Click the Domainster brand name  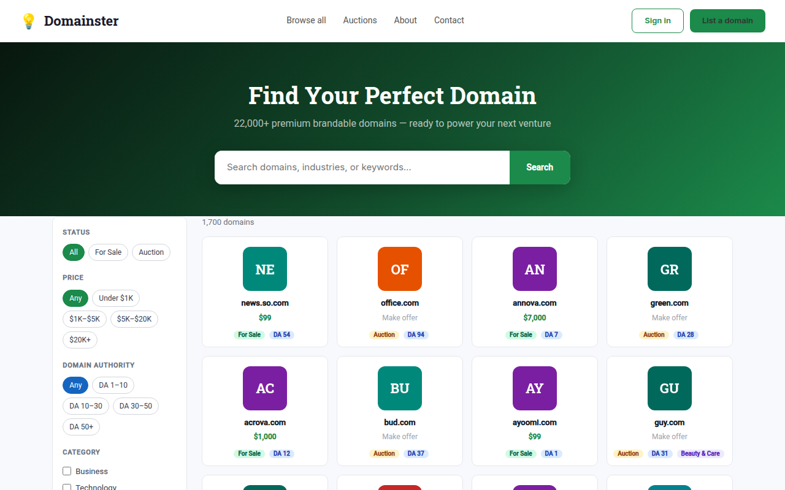tap(82, 21)
